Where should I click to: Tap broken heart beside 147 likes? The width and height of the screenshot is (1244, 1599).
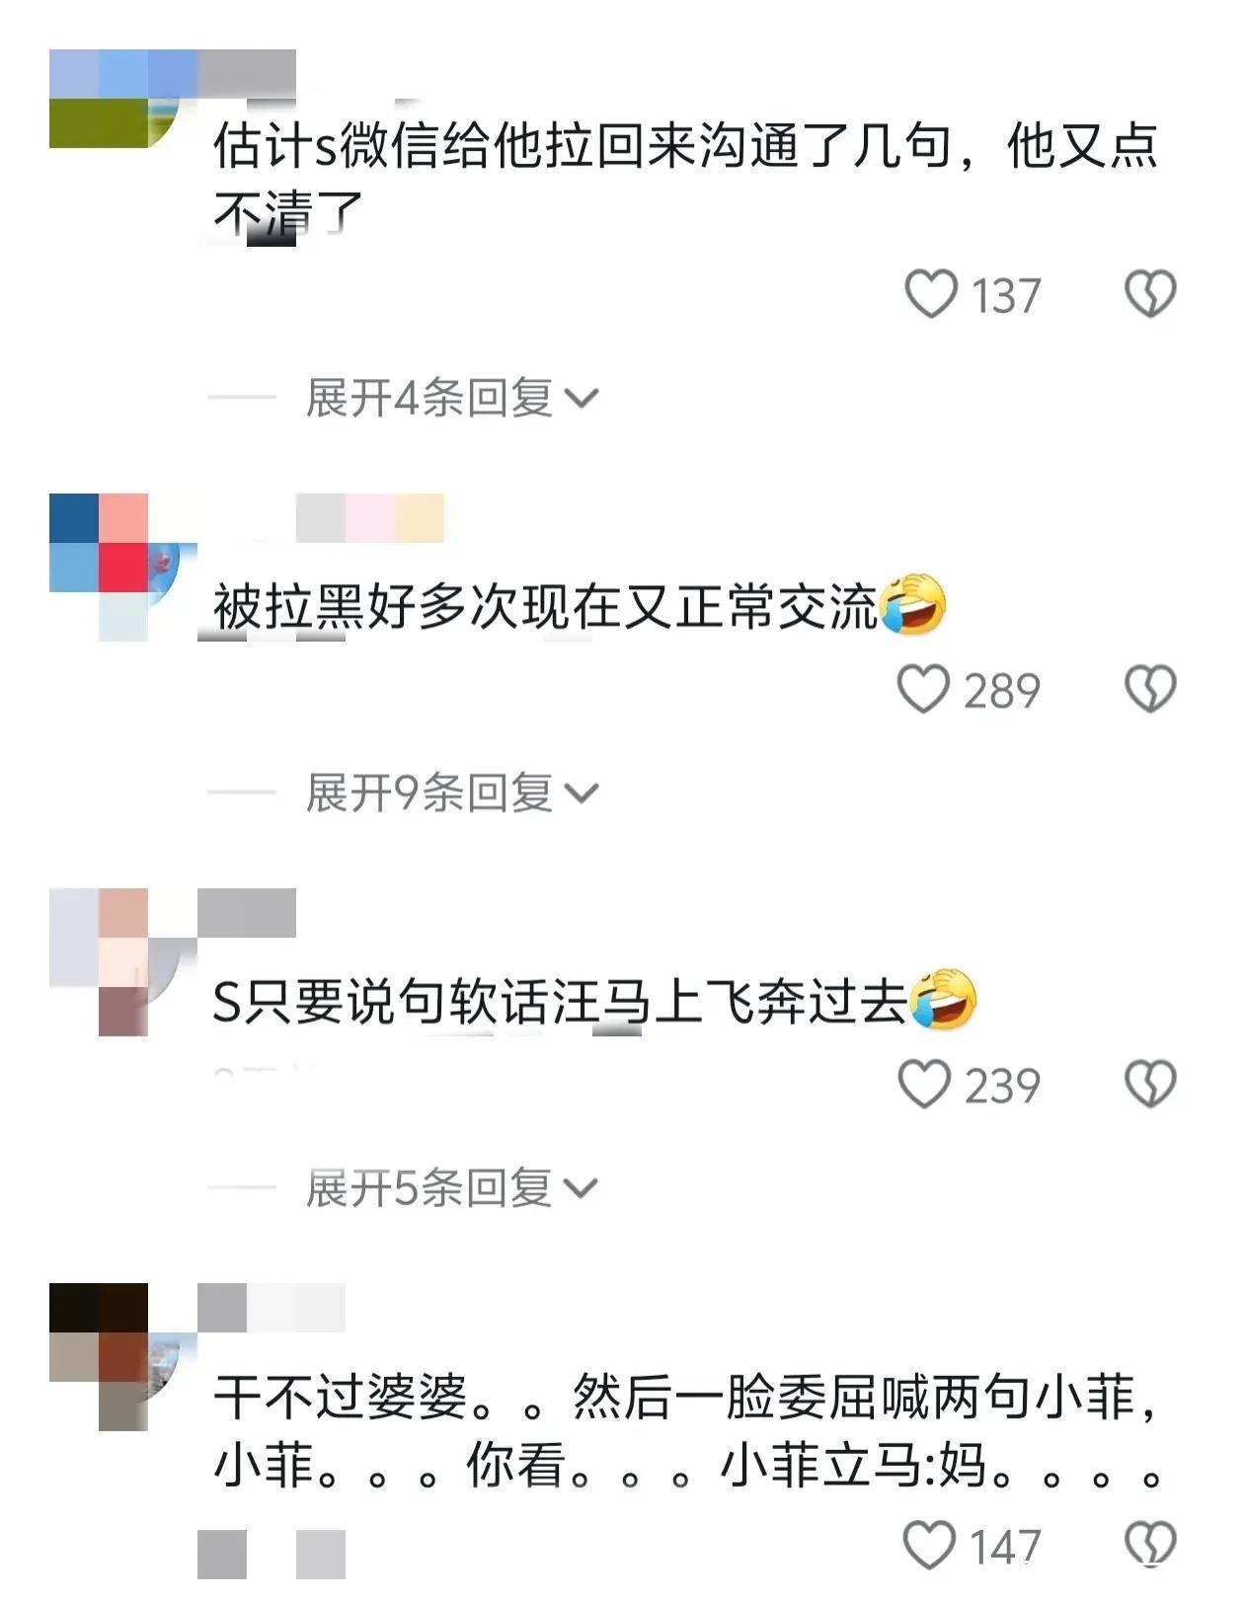(x=1150, y=1545)
